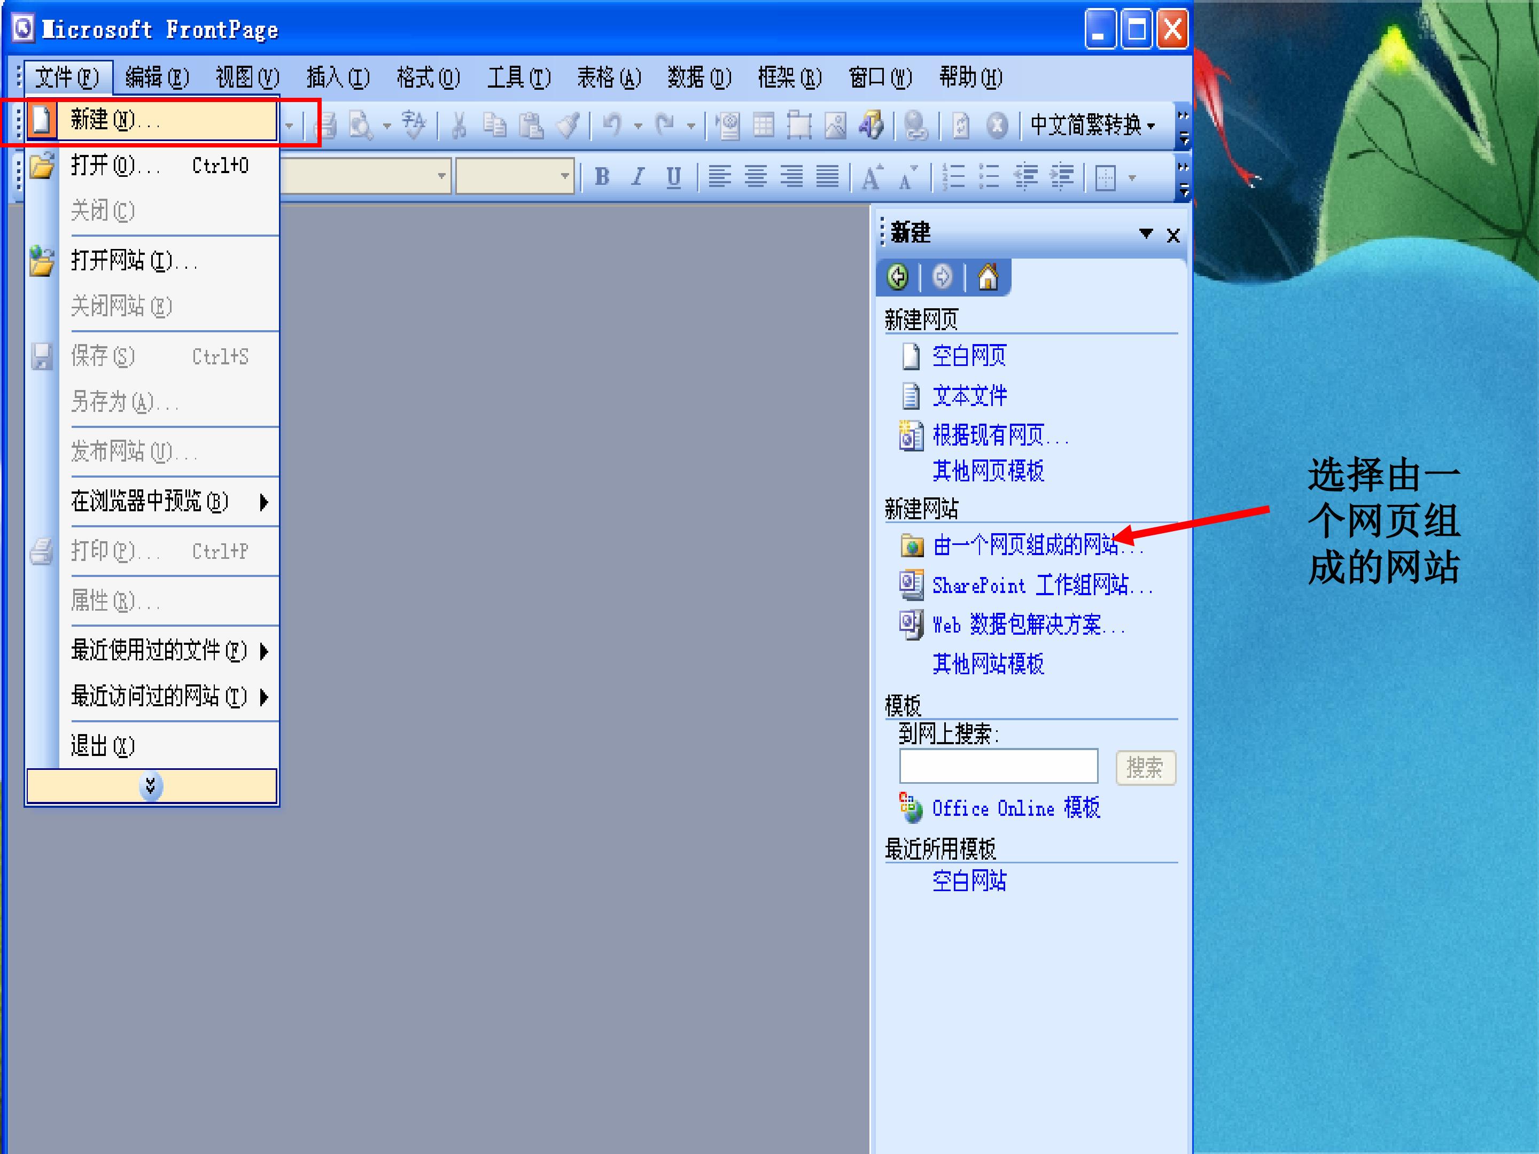Click the Decrease Font Size icon
This screenshot has width=1539, height=1154.
908,177
